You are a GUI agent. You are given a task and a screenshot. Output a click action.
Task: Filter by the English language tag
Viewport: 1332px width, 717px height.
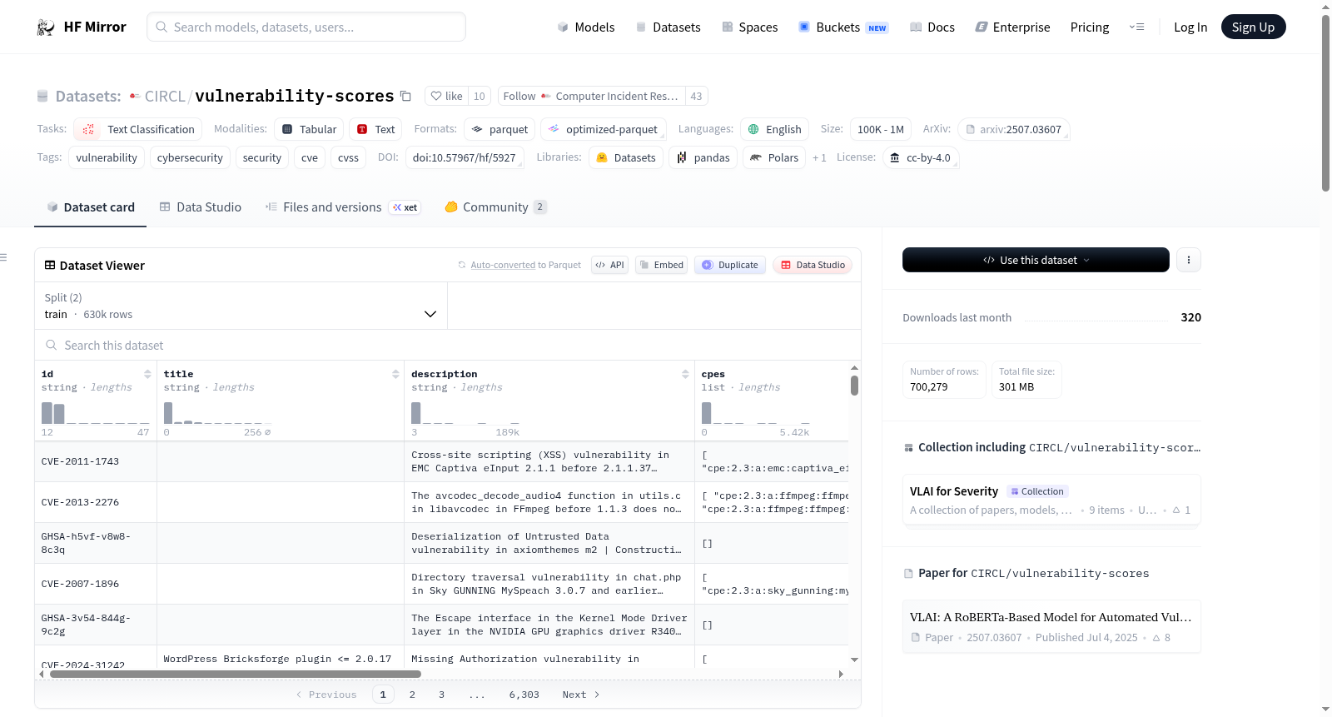(x=774, y=129)
